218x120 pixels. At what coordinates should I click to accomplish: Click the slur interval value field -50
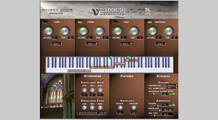164,94
